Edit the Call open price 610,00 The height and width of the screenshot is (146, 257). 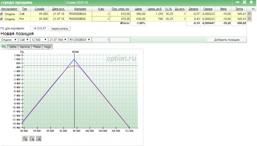[x=120, y=14]
